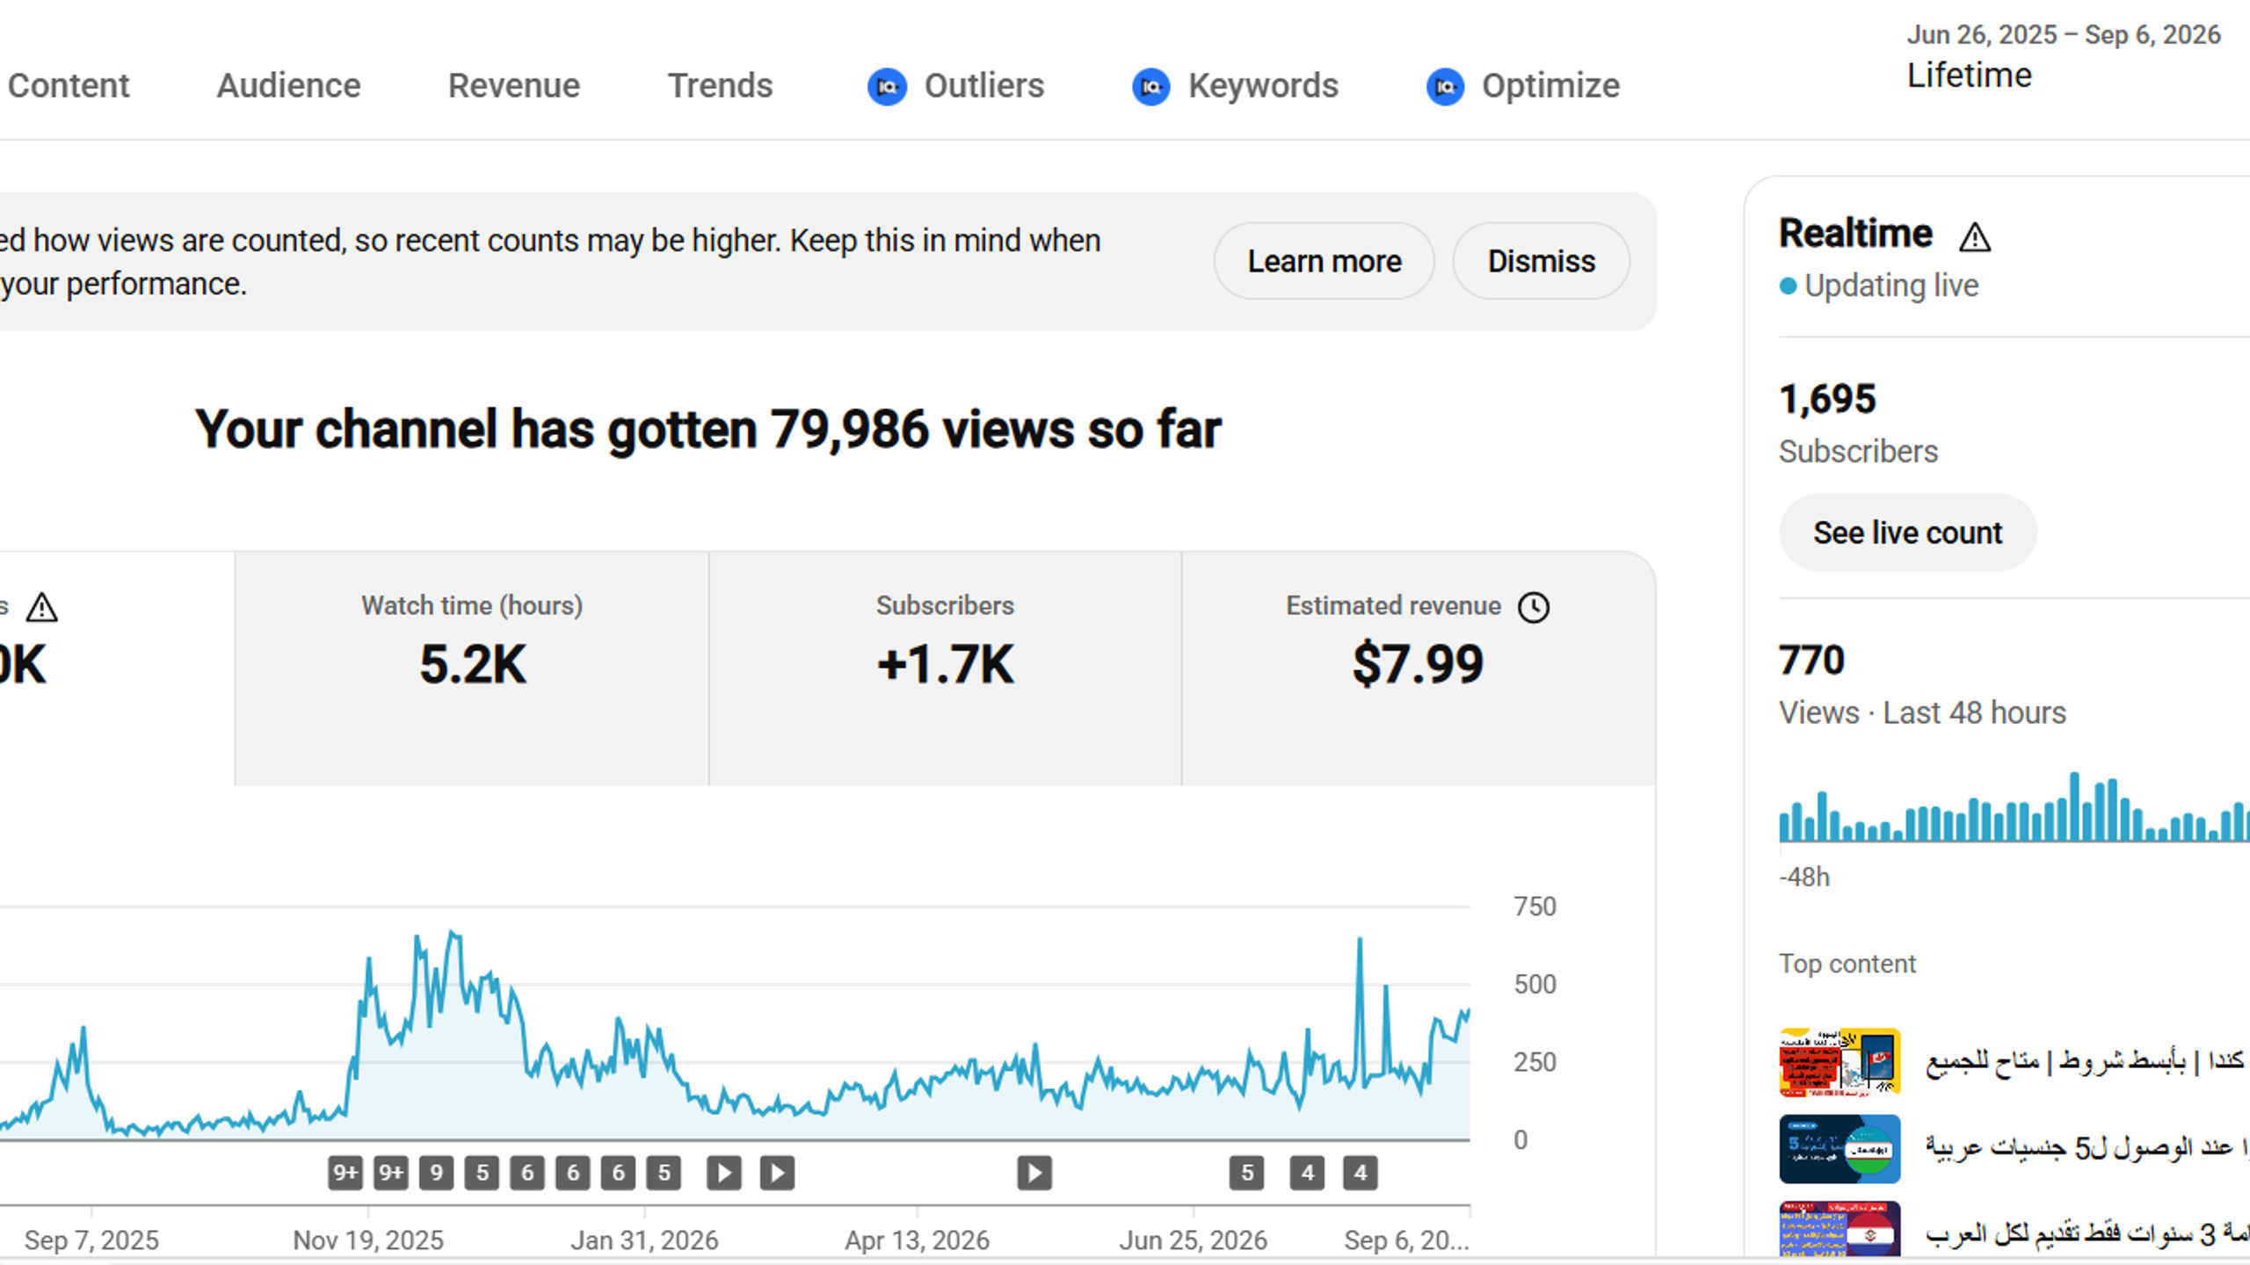This screenshot has height=1265, width=2250.
Task: Switch to the Audience tab
Action: point(288,86)
